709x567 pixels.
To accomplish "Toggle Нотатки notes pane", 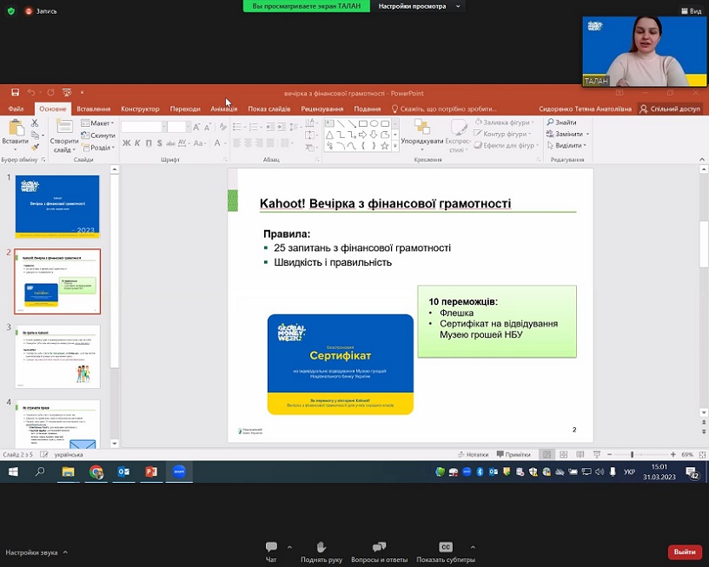I will pos(474,454).
